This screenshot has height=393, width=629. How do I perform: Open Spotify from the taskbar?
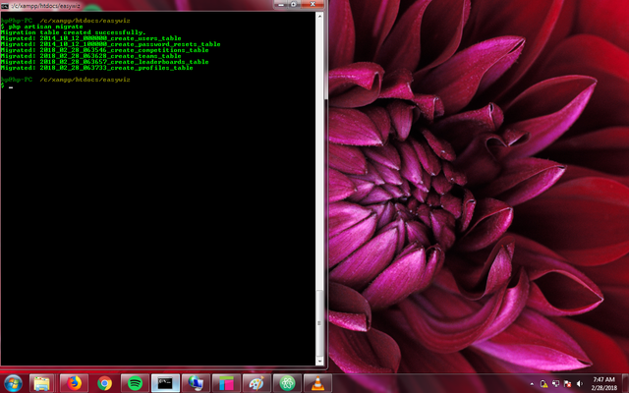pyautogui.click(x=135, y=383)
